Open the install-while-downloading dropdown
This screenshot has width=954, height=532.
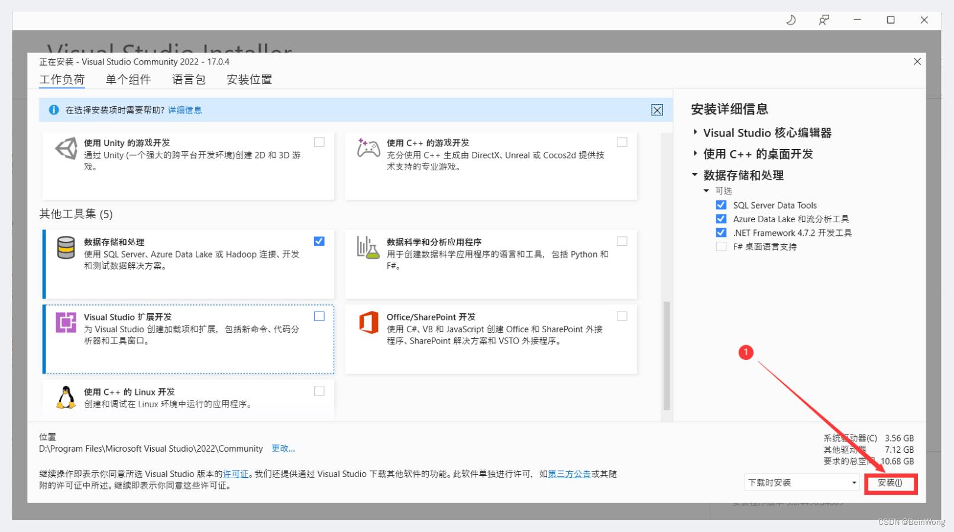pyautogui.click(x=801, y=483)
